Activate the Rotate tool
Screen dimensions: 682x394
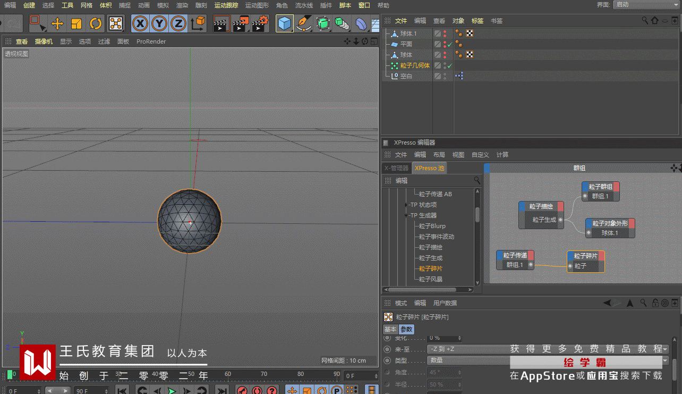click(x=96, y=23)
